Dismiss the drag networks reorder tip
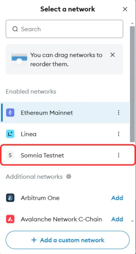Screen dimensions: 136x254 coord(113,55)
